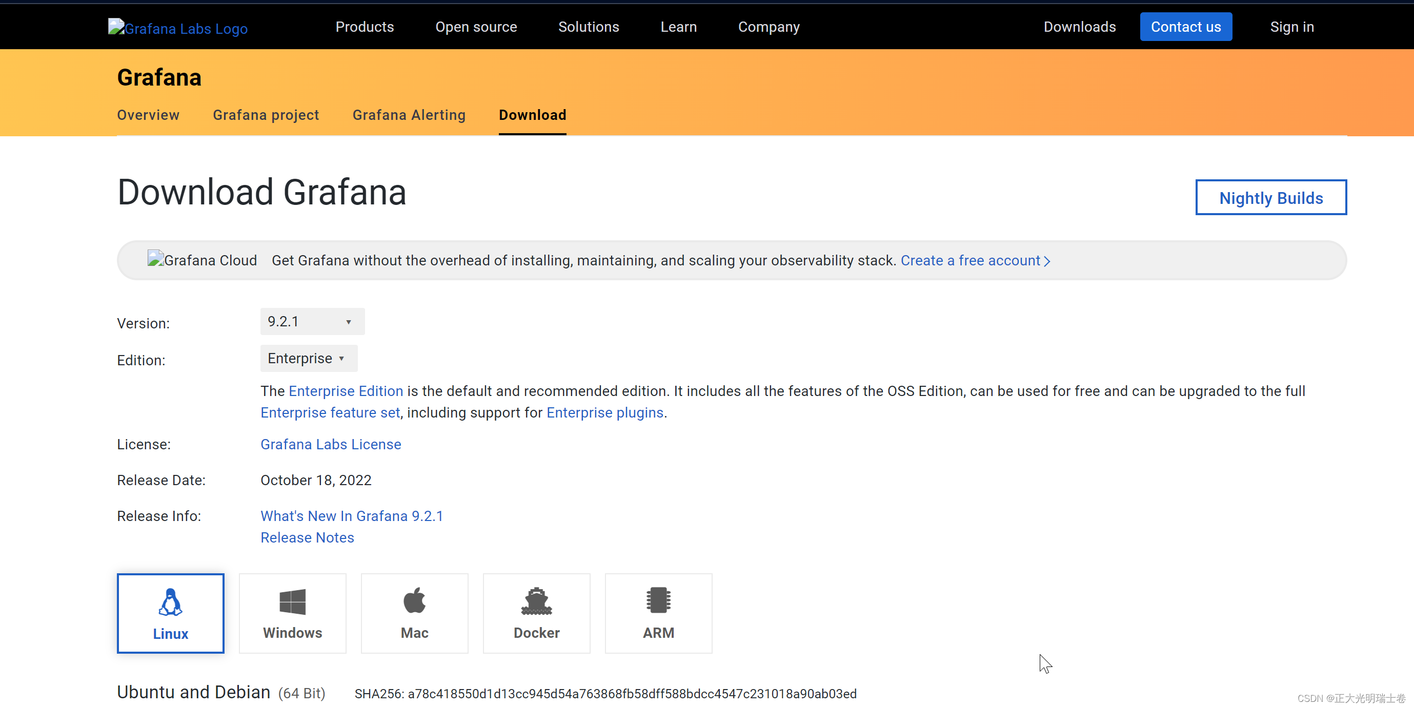Click the Grafana Cloud image icon

click(155, 258)
